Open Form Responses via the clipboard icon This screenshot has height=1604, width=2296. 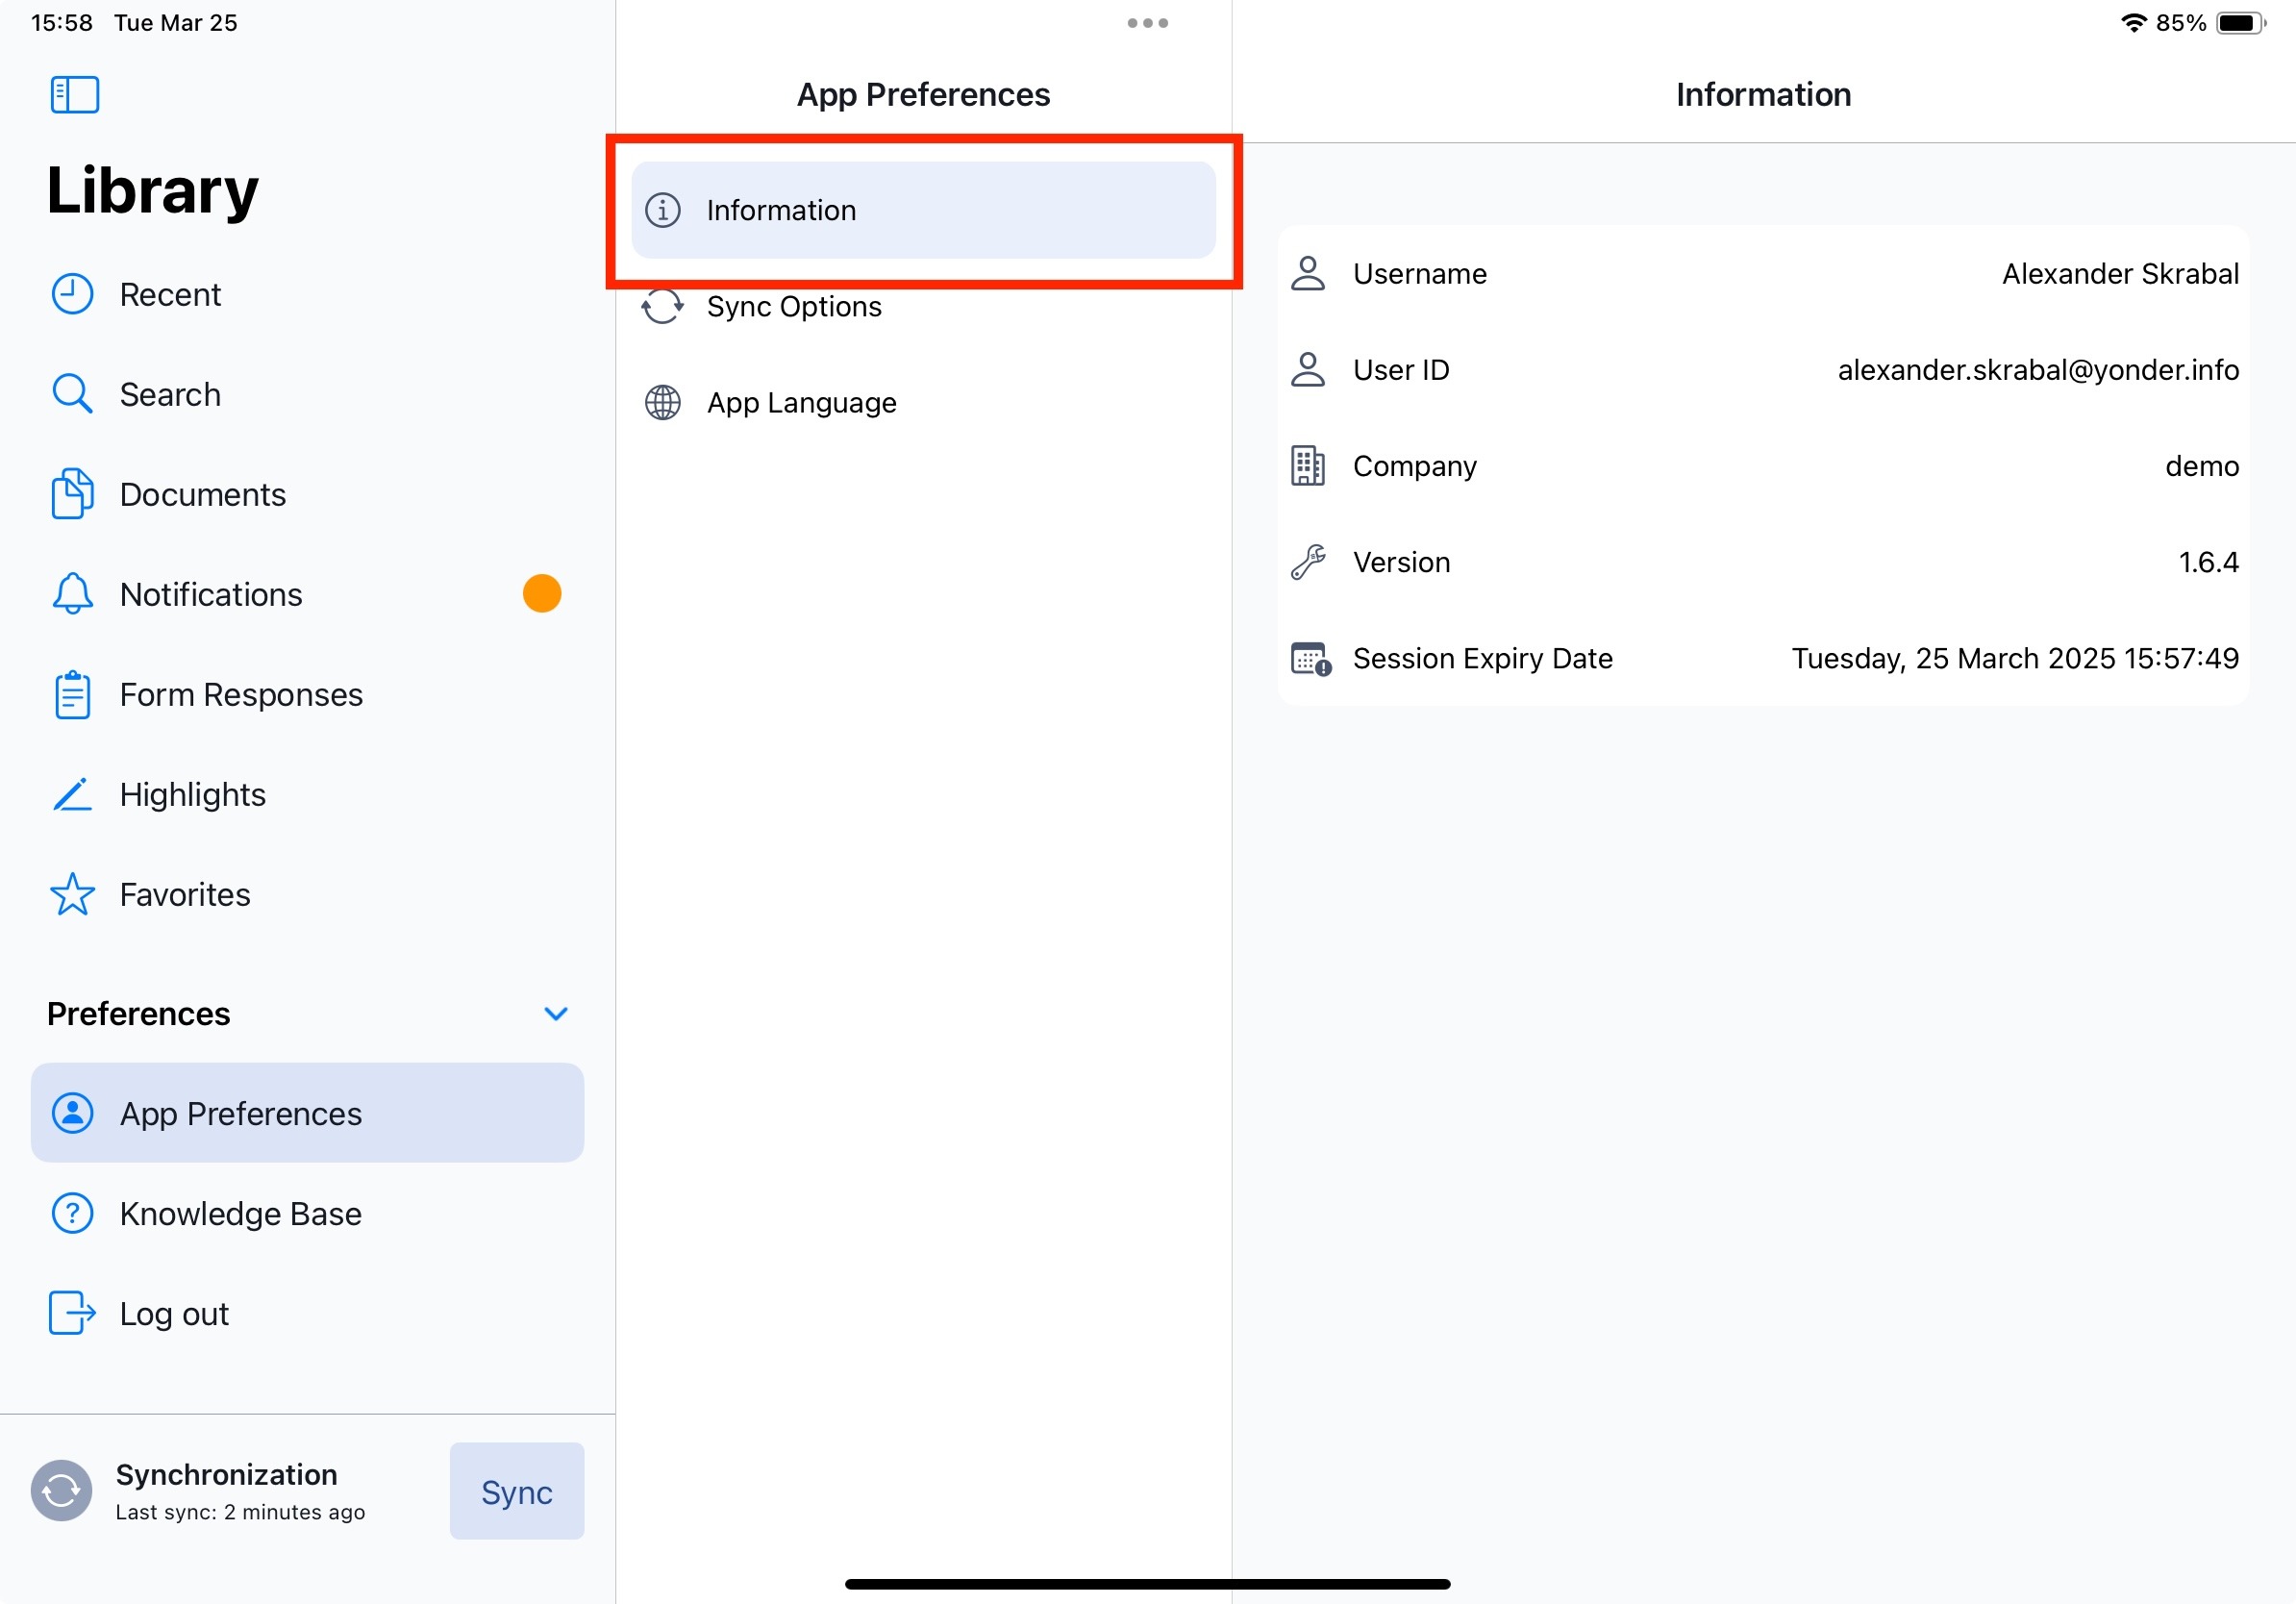click(72, 695)
